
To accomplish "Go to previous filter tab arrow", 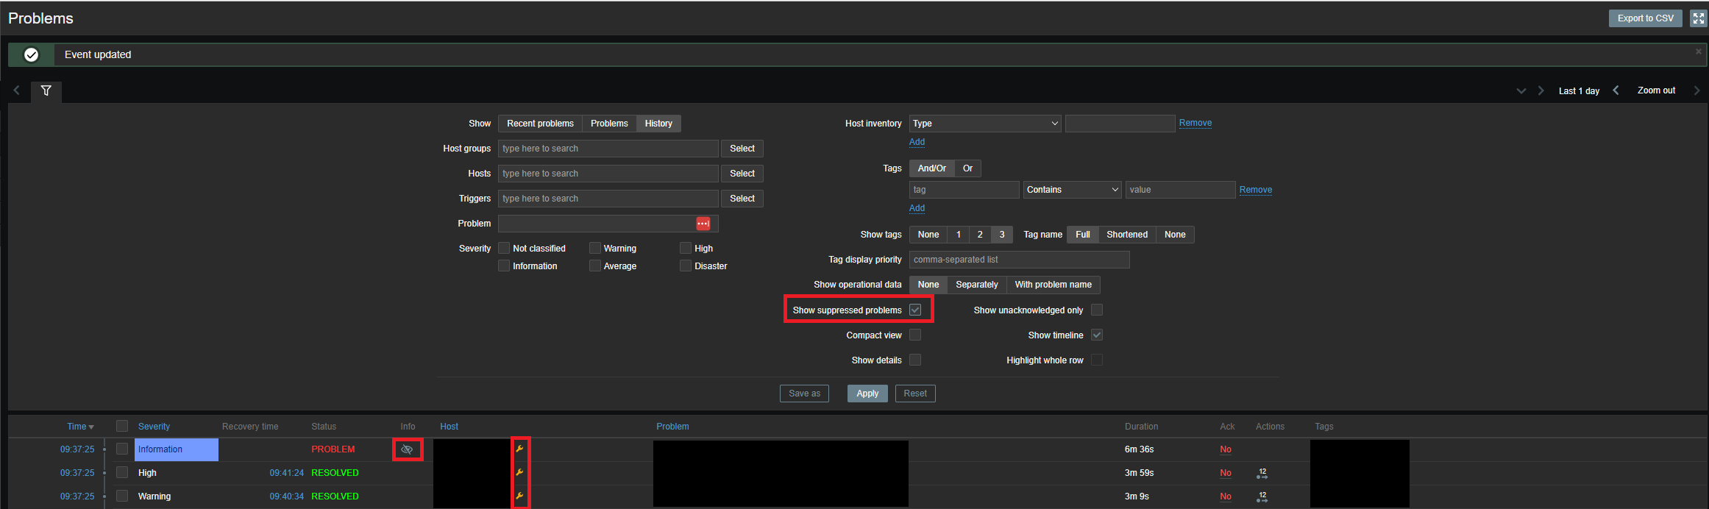I will tap(16, 90).
